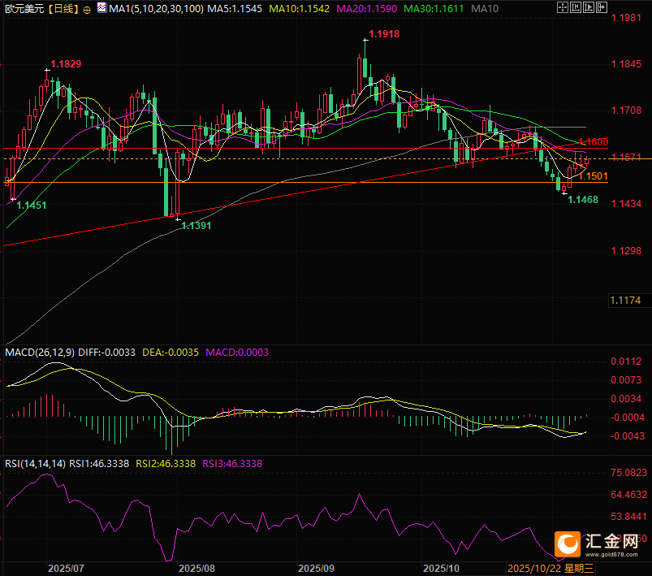Toggle the MA10 yellow line label
Viewport: 652px width, 576px height.
[x=297, y=10]
